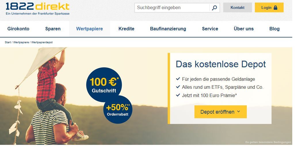Viewport: 298px width, 150px height.
Task: Click checkmark beside 'Alles rund um ETFs'
Action: click(178, 87)
